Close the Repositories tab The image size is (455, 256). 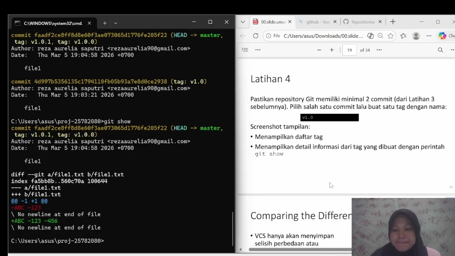tap(380, 22)
